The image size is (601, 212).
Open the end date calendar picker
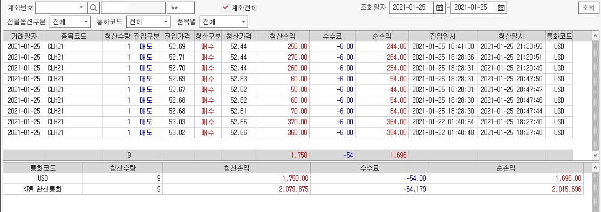501,8
